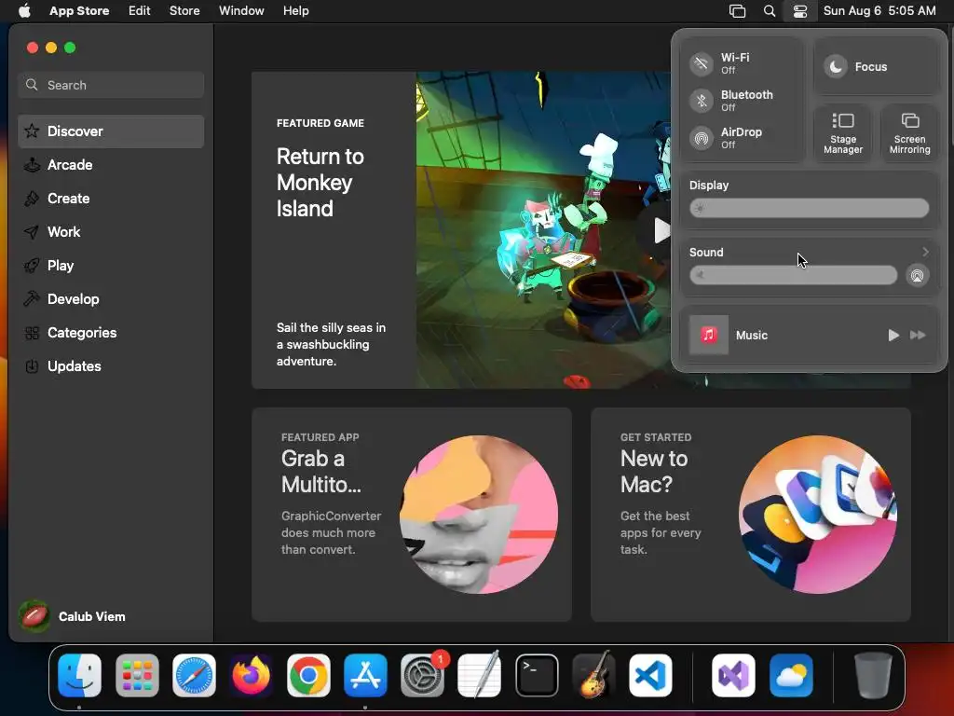Enable Focus mode via moon icon
Viewport: 954px width, 716px height.
pos(836,66)
